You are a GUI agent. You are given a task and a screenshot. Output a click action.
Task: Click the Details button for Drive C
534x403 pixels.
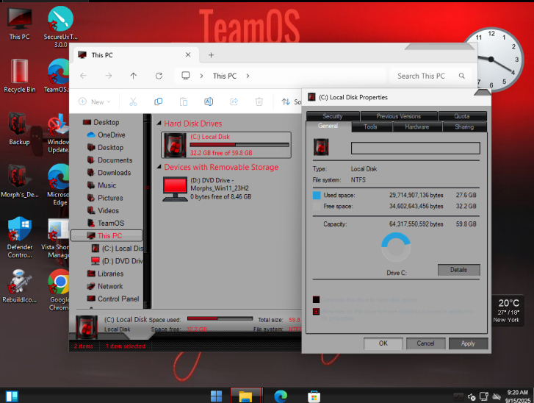pos(459,270)
